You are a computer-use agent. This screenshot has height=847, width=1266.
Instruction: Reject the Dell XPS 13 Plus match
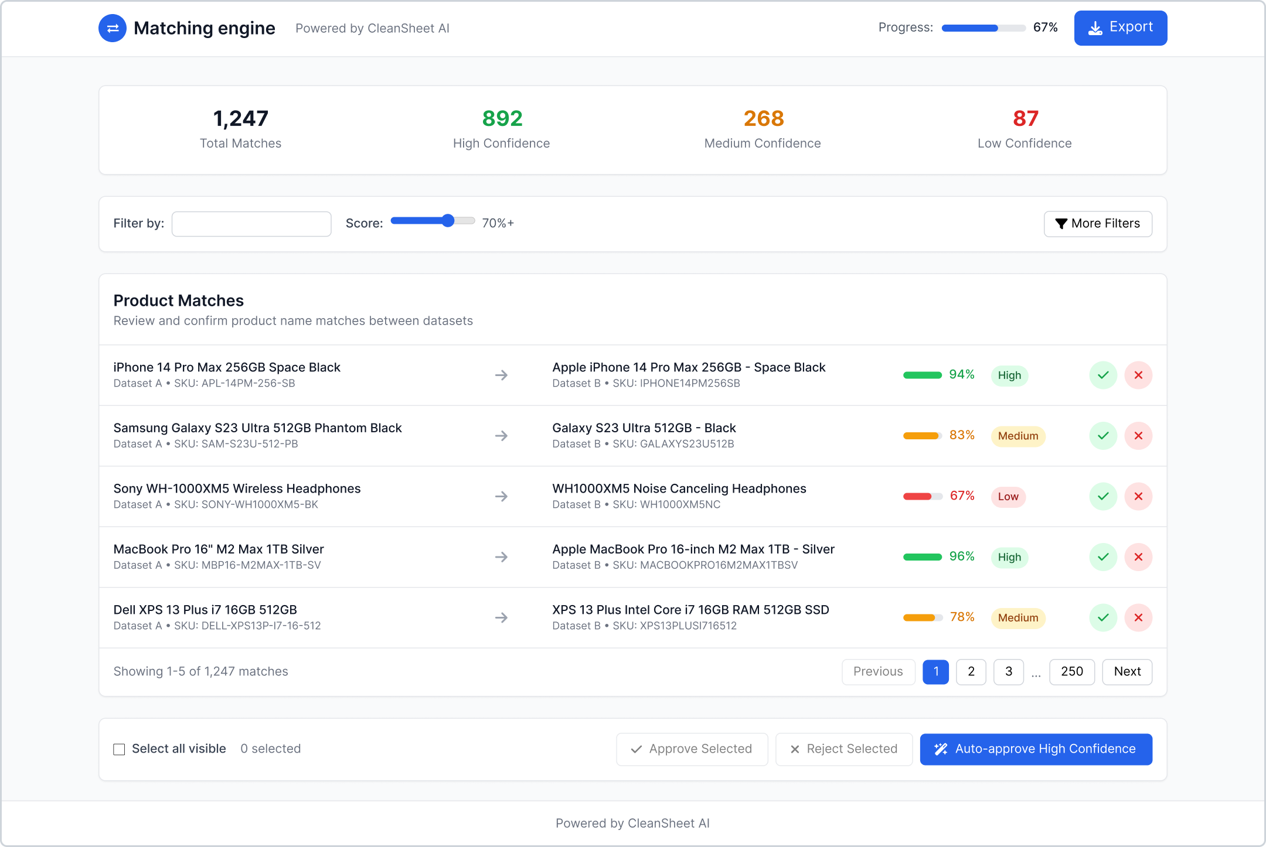pos(1138,617)
